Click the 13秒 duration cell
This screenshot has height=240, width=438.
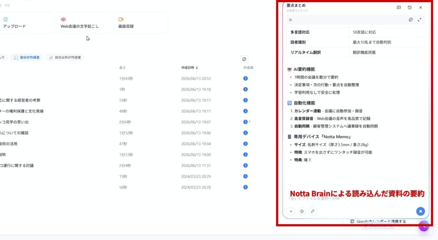[123, 176]
